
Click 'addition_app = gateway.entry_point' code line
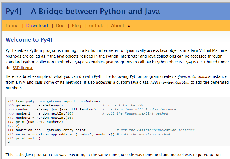pyautogui.click(x=51, y=130)
